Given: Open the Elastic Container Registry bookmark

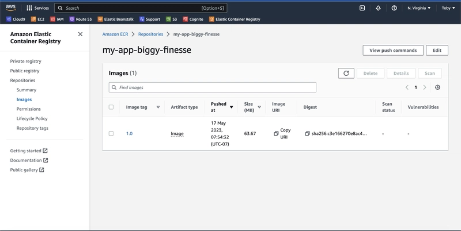Looking at the screenshot, I should (235, 19).
